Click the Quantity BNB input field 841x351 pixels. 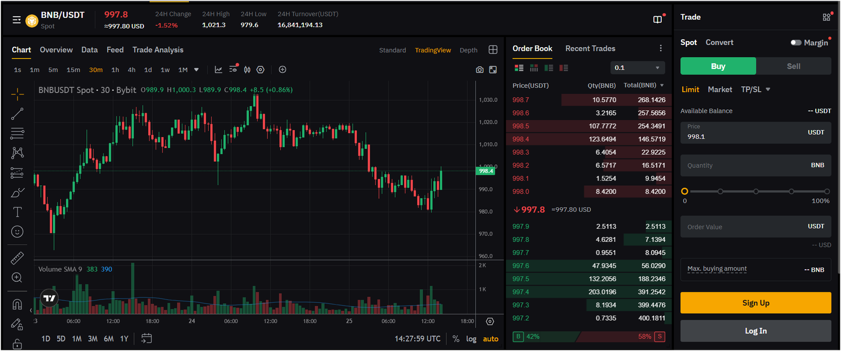coord(756,165)
